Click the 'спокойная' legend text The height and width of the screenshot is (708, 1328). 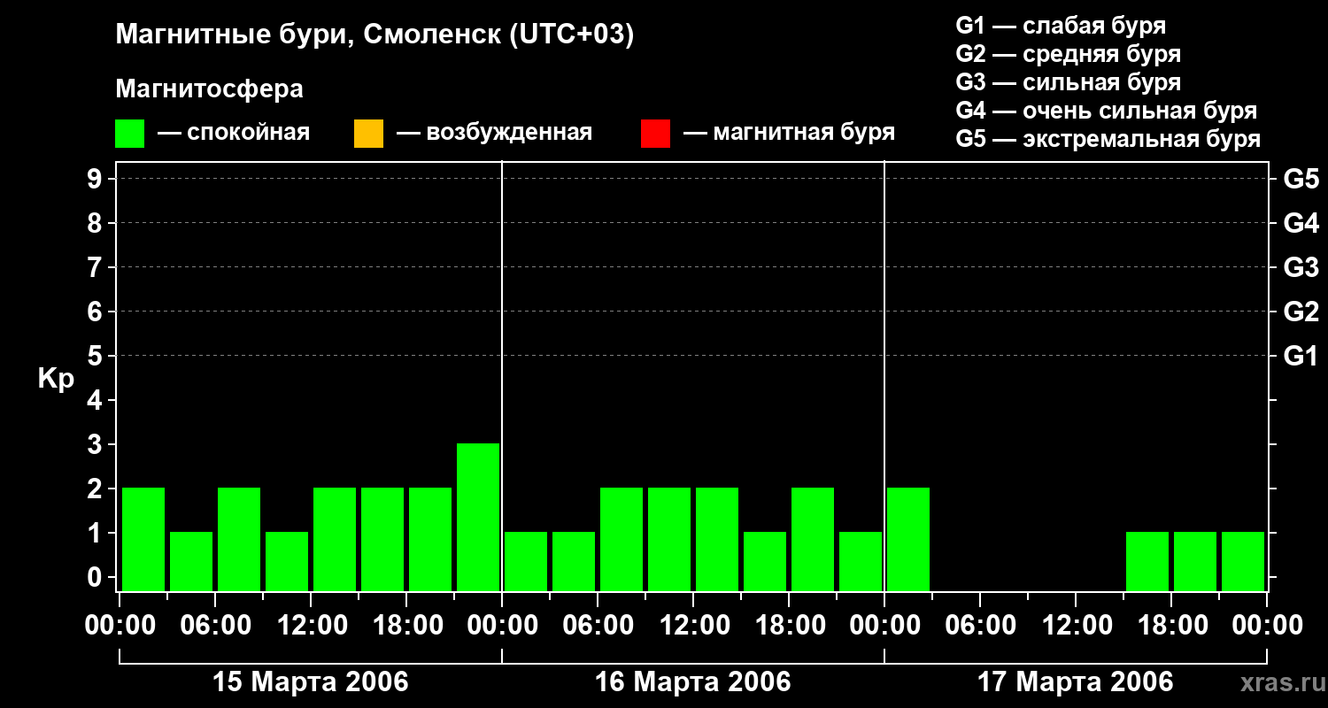click(249, 134)
